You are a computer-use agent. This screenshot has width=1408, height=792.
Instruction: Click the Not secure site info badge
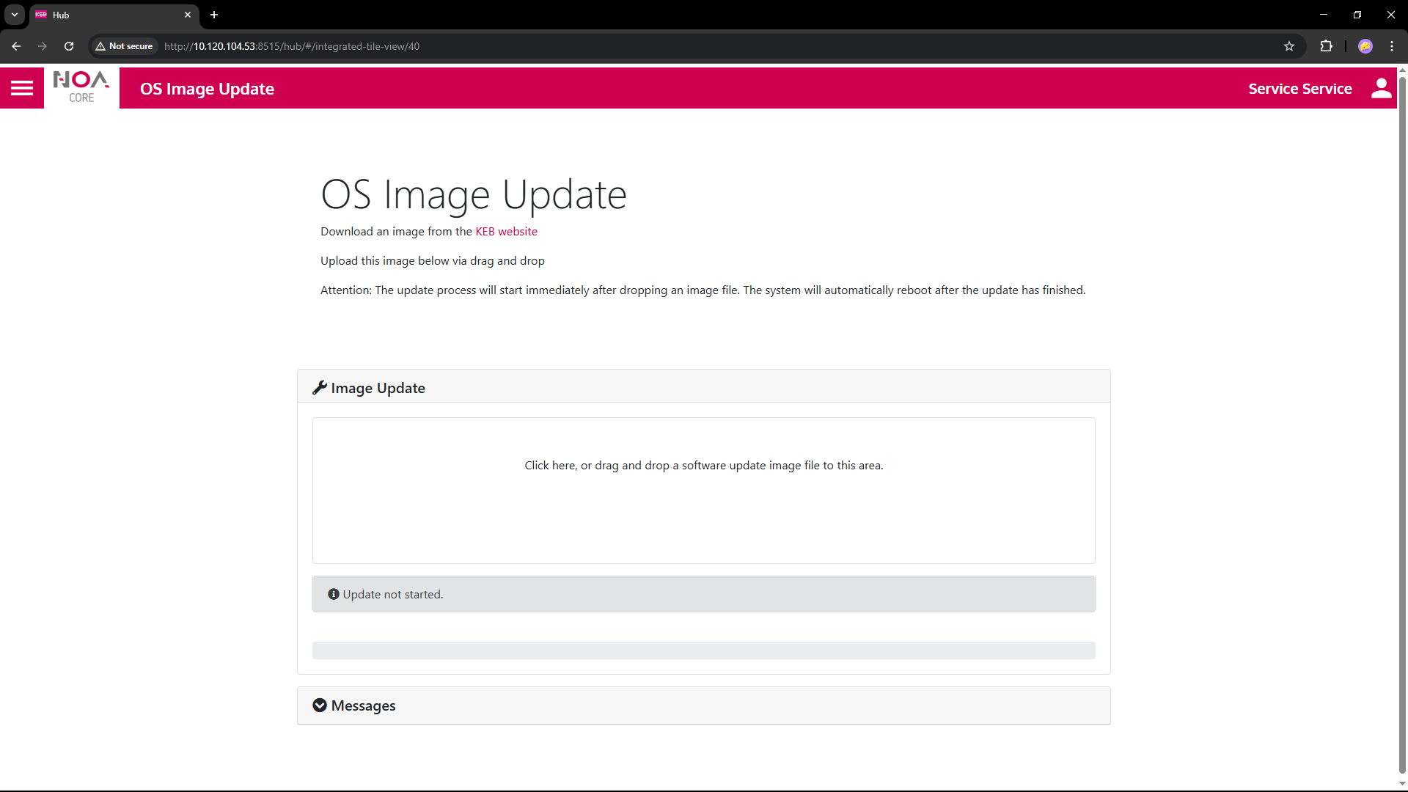coord(124,46)
